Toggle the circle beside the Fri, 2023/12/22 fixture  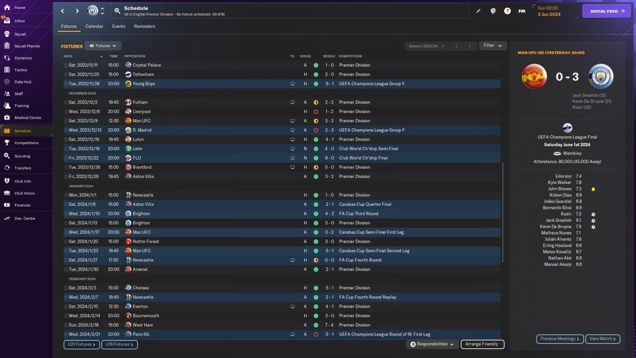66,158
